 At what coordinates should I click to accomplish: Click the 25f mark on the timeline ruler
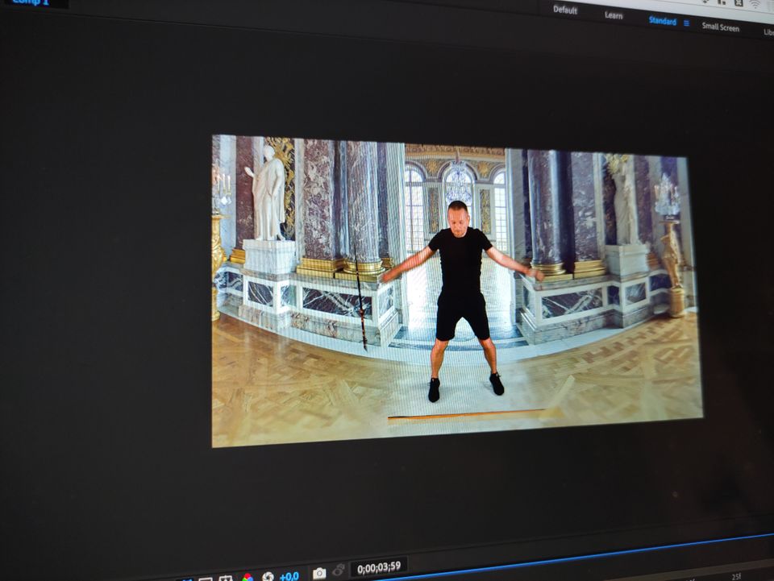735,577
